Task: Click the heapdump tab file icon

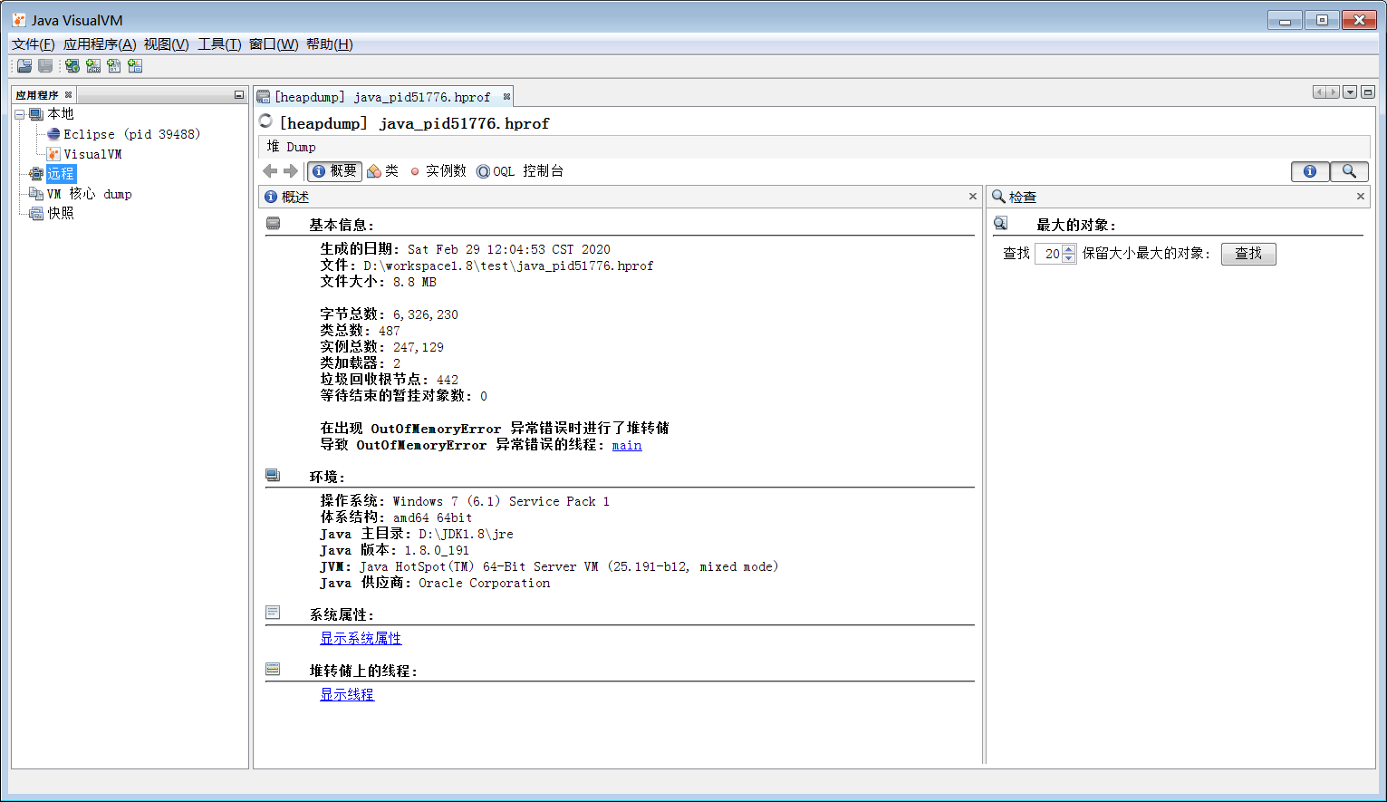Action: (x=264, y=97)
